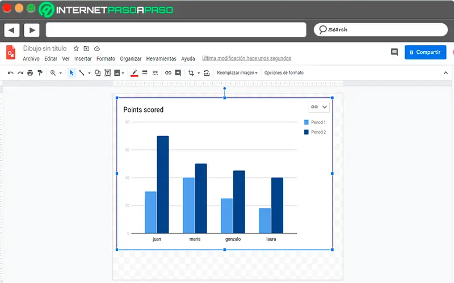
Task: Click the Period 2 legend swatch
Action: point(306,132)
